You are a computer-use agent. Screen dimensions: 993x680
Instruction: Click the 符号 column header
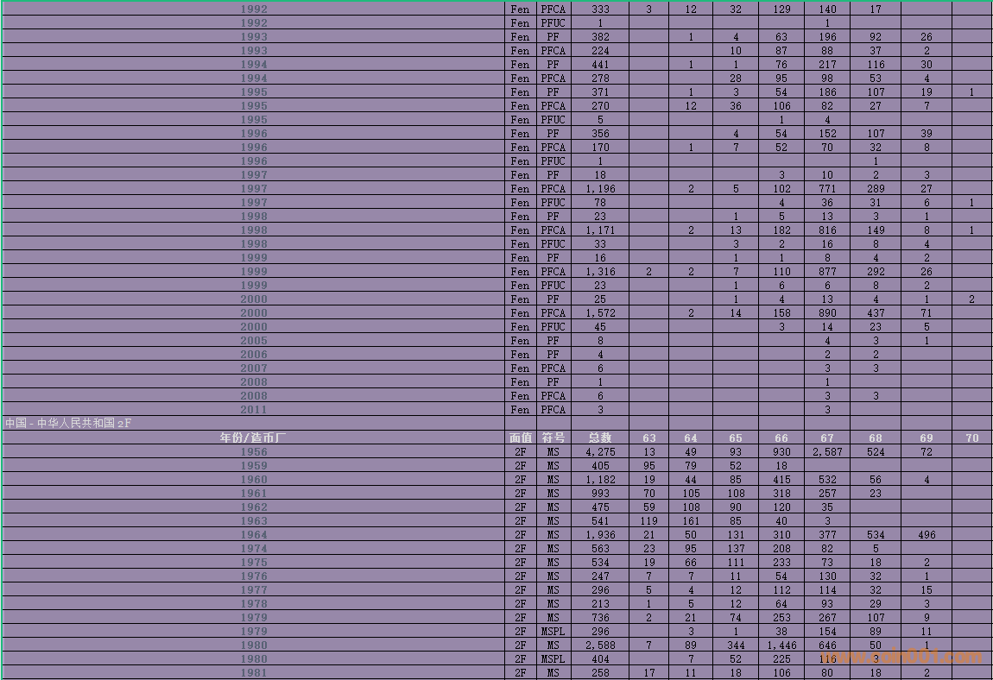tap(553, 438)
